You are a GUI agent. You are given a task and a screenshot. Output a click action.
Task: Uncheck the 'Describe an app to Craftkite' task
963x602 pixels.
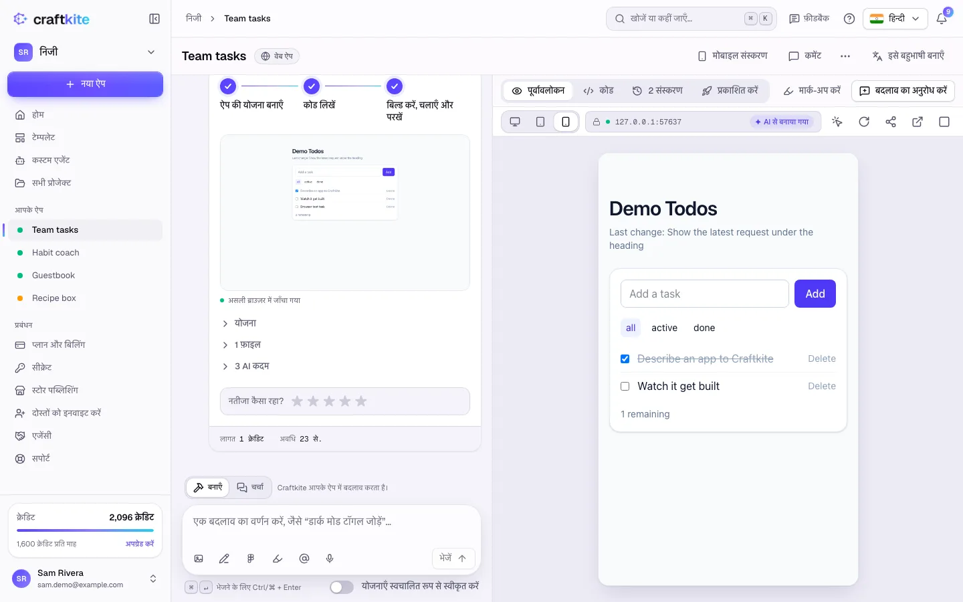(625, 359)
